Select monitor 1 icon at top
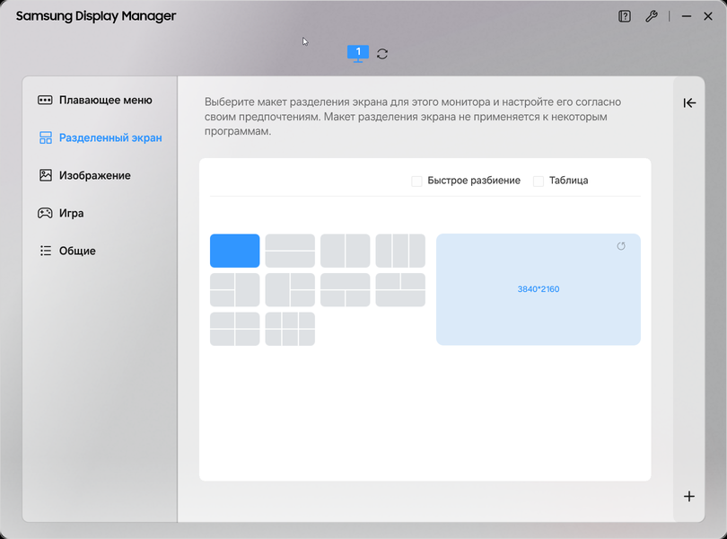The height and width of the screenshot is (539, 727). pos(358,53)
